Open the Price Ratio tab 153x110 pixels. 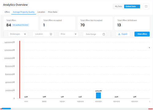(53, 12)
